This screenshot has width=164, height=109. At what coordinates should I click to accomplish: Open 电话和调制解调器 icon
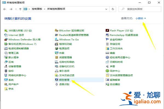[x=6, y=49]
